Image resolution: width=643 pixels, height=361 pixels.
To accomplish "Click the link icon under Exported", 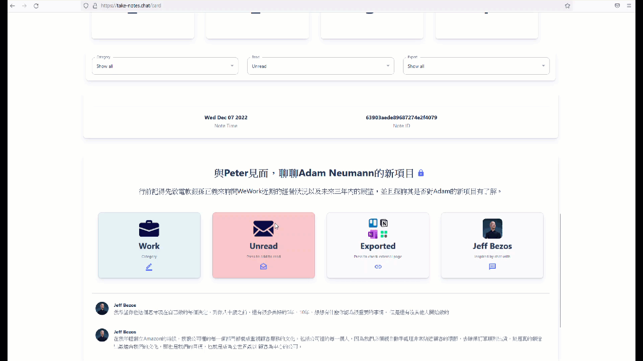I will pos(378,267).
